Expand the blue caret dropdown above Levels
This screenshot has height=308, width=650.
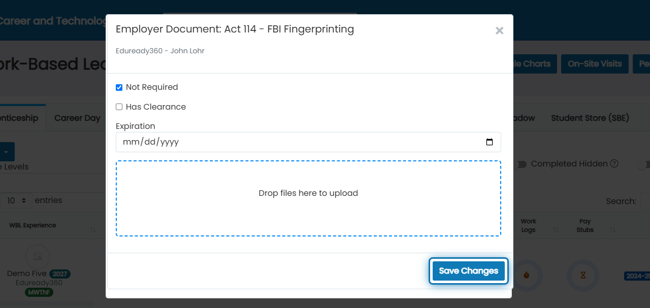click(x=7, y=152)
